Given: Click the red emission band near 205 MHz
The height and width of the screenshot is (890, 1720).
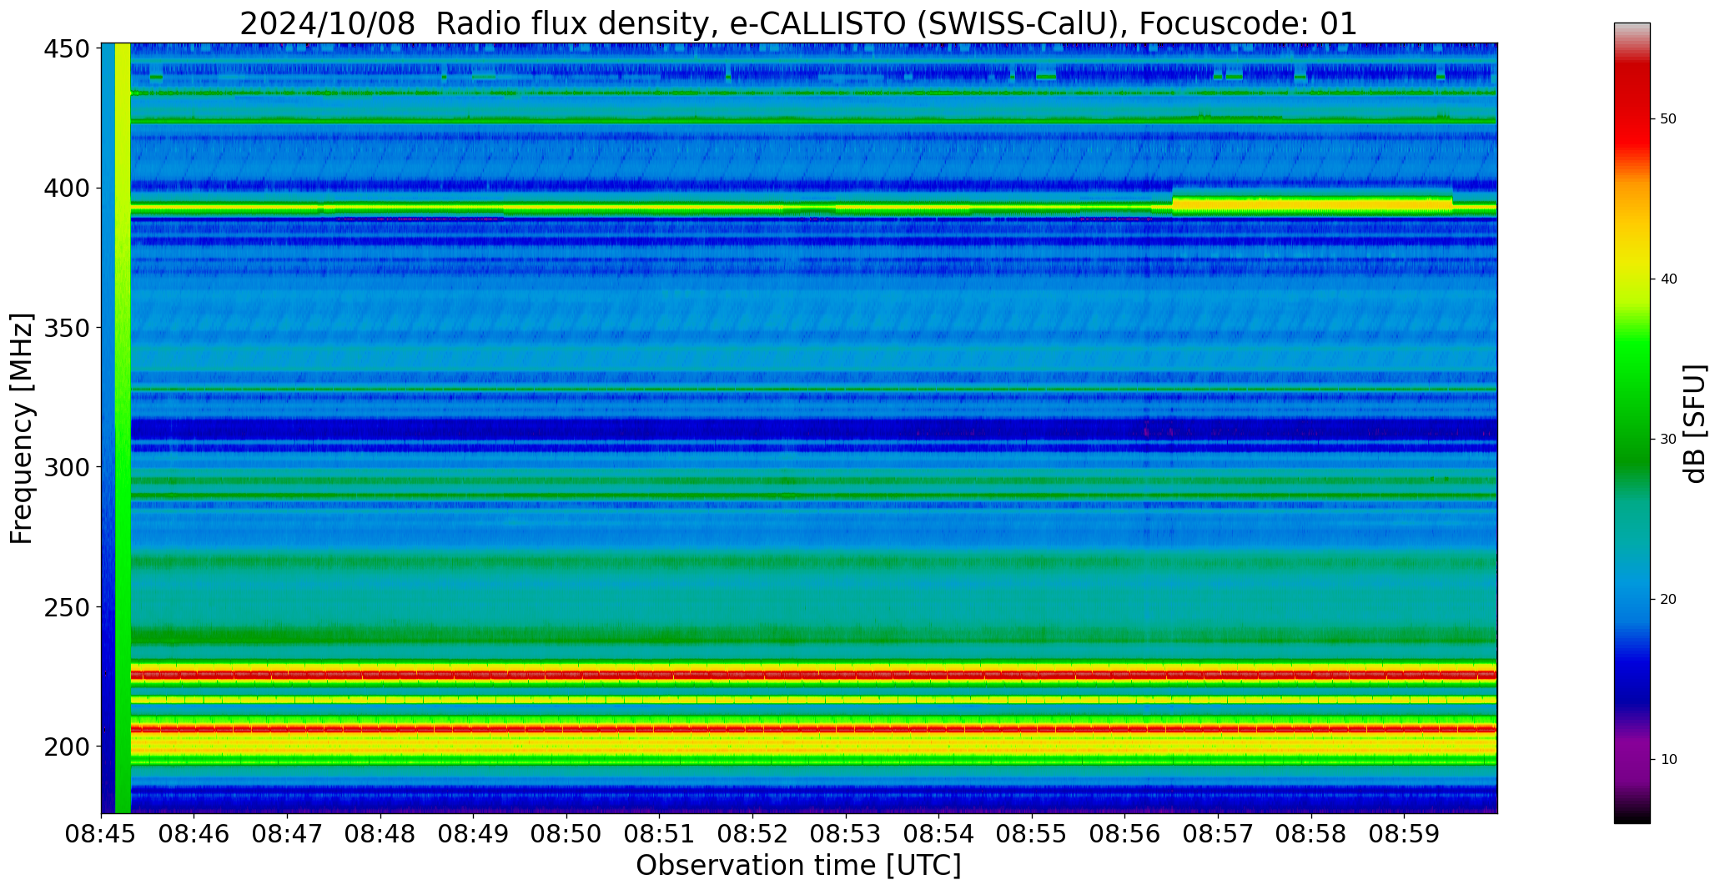Looking at the screenshot, I should click(x=813, y=729).
